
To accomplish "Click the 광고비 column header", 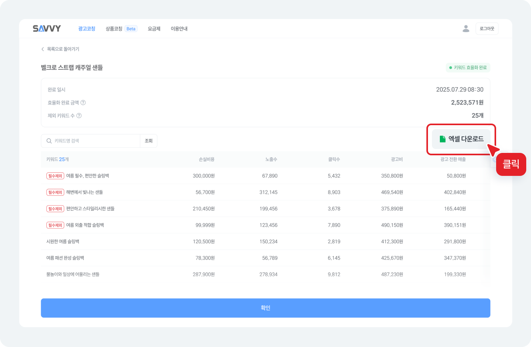I will pos(397,159).
